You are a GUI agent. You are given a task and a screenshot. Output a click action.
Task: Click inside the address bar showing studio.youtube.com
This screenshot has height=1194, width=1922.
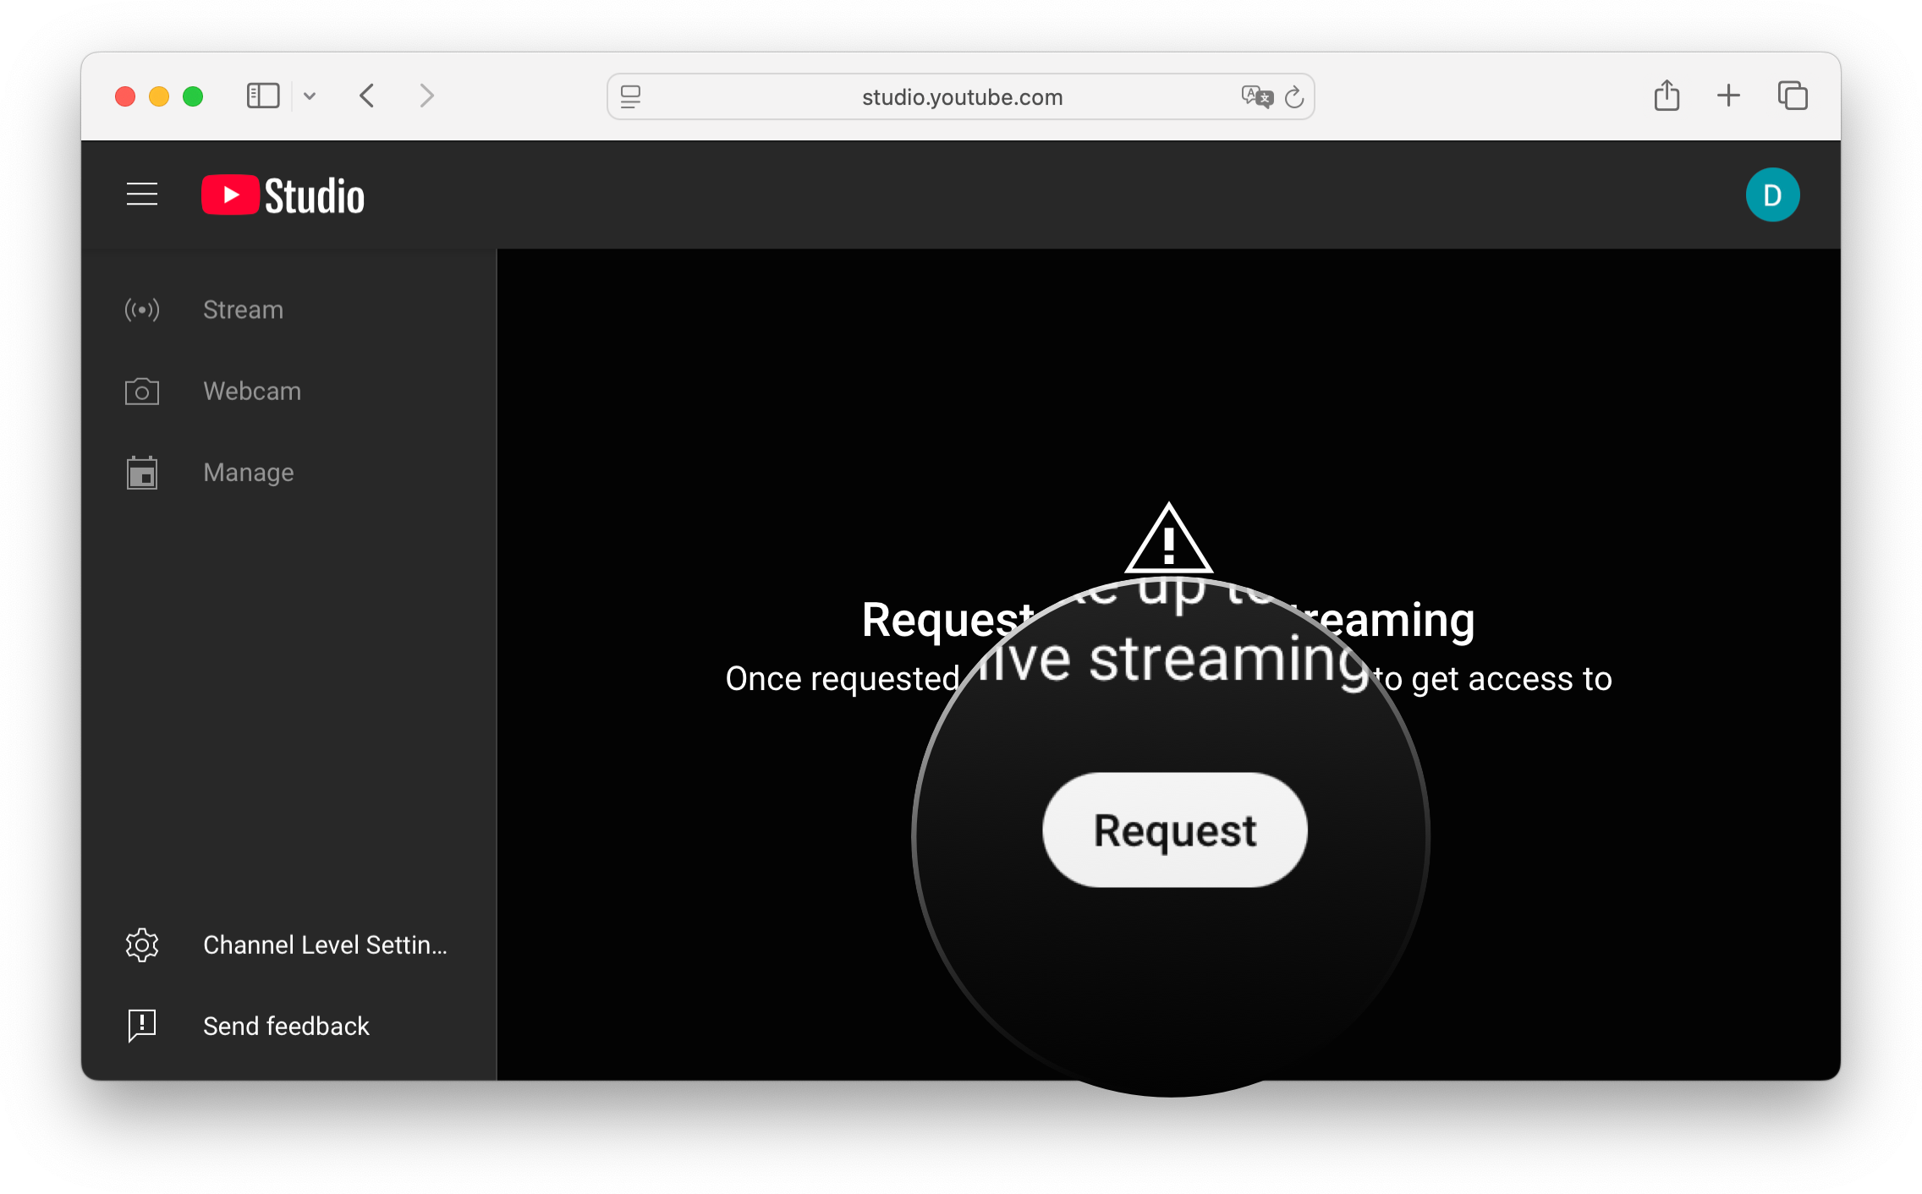[x=960, y=96]
